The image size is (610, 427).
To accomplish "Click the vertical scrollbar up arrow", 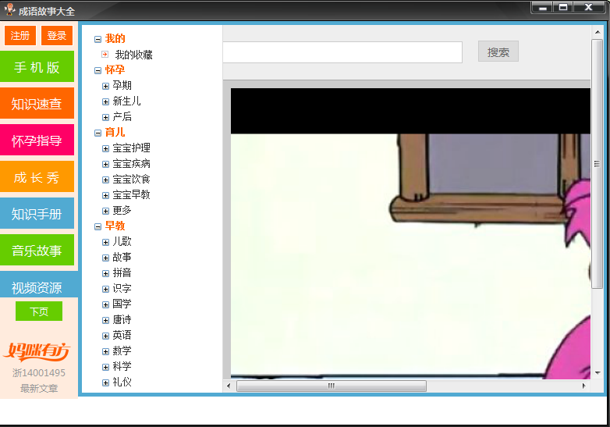I will (x=598, y=32).
